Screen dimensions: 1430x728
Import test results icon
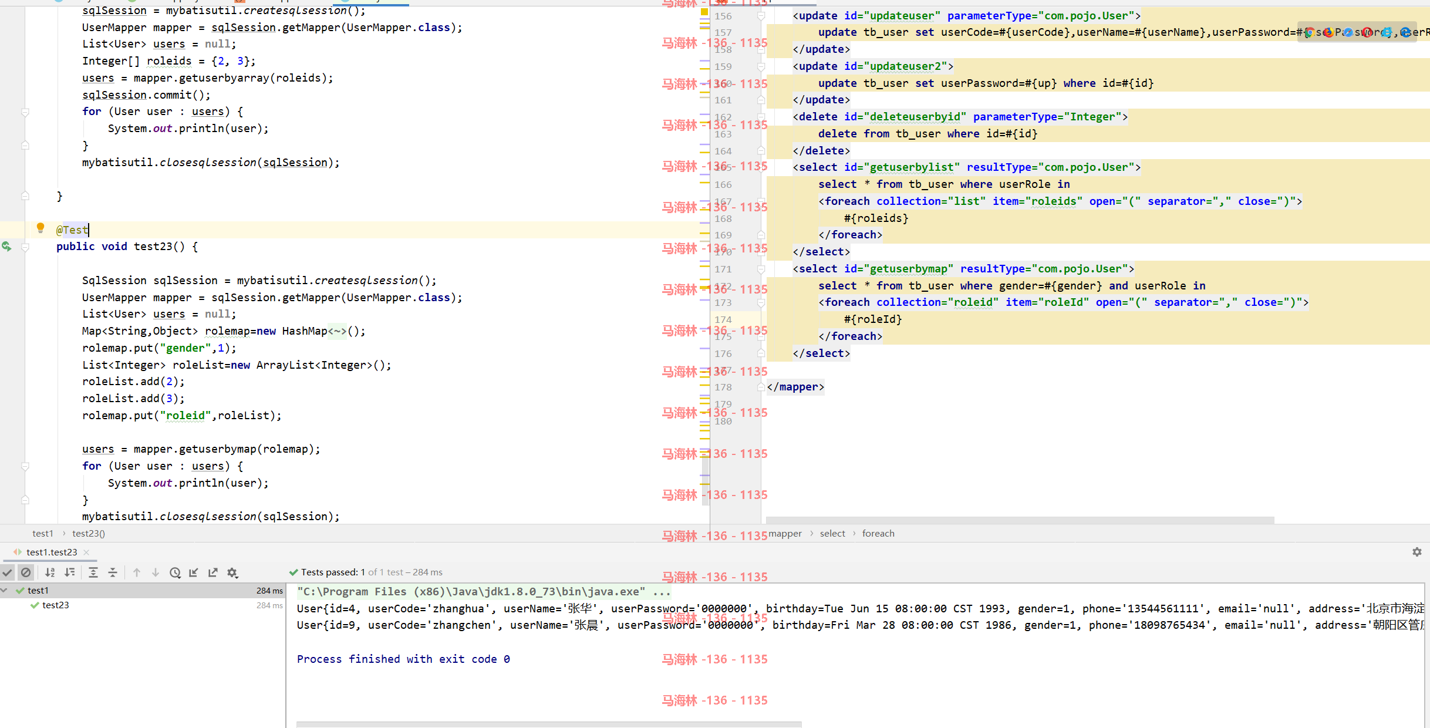pyautogui.click(x=194, y=572)
